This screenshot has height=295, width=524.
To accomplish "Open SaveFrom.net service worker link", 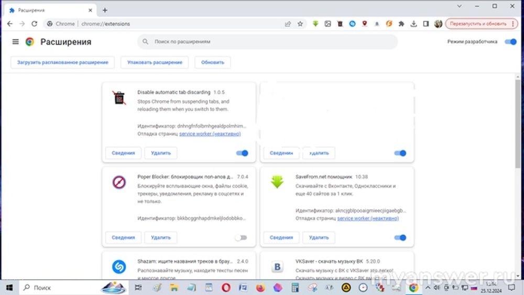I will tap(368, 218).
